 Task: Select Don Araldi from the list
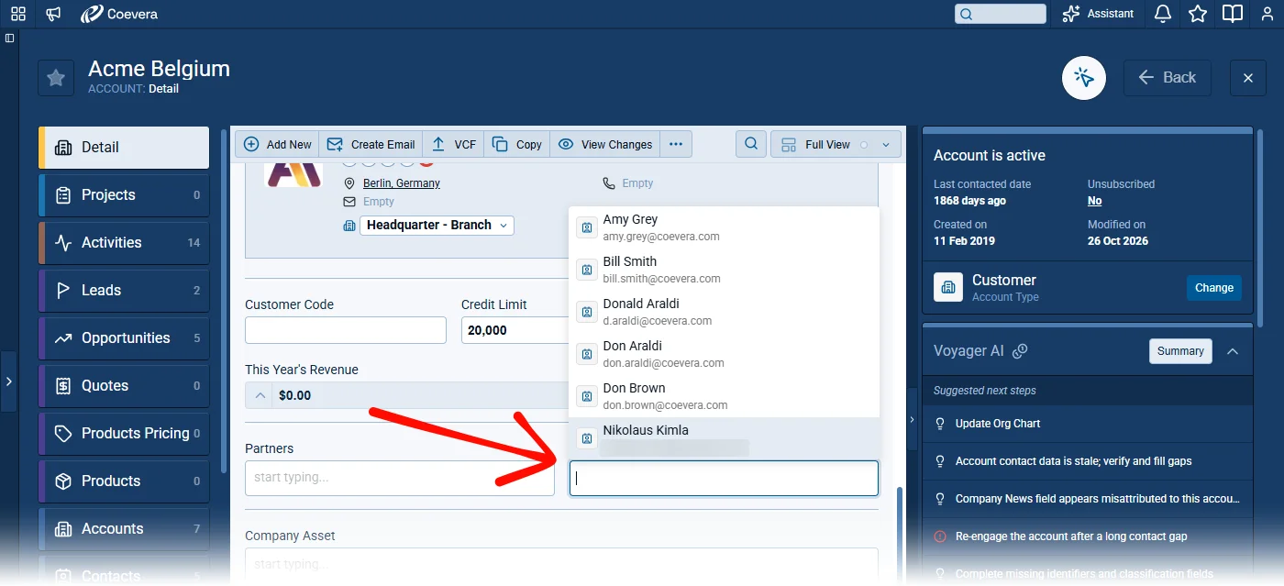[724, 354]
